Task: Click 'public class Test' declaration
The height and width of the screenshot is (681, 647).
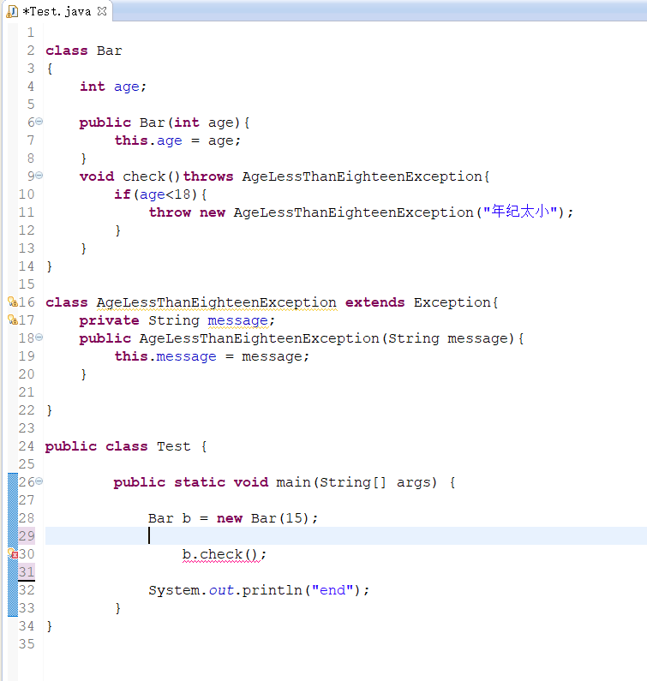Action: point(117,446)
